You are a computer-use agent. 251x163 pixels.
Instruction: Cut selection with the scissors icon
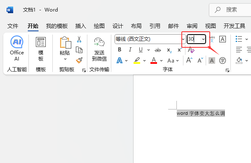point(79,39)
